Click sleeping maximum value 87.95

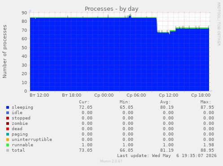[207, 107]
